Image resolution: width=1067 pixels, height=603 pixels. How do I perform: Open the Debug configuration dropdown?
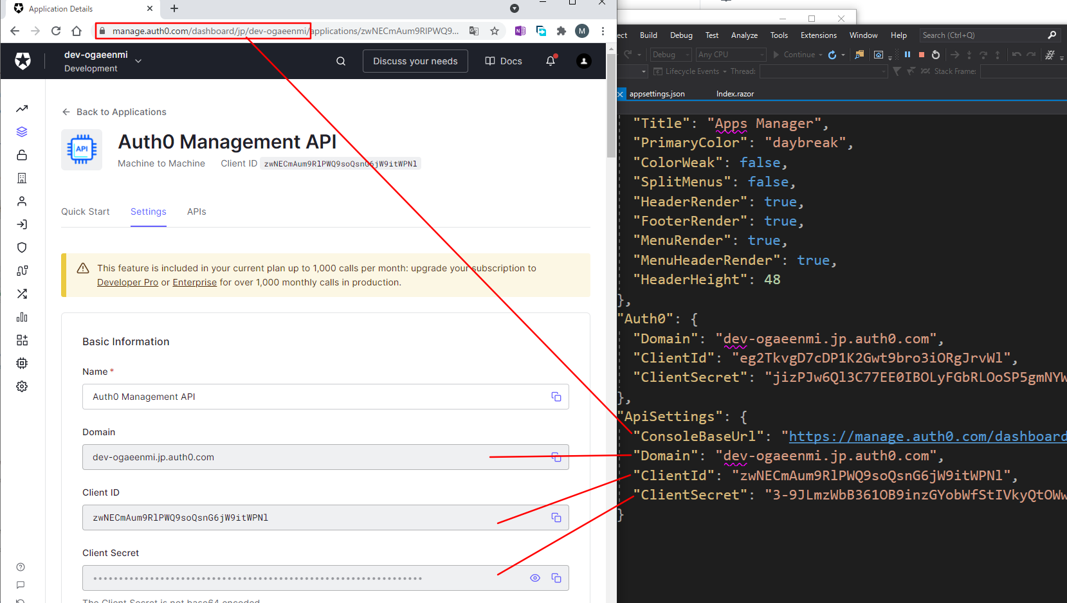670,55
